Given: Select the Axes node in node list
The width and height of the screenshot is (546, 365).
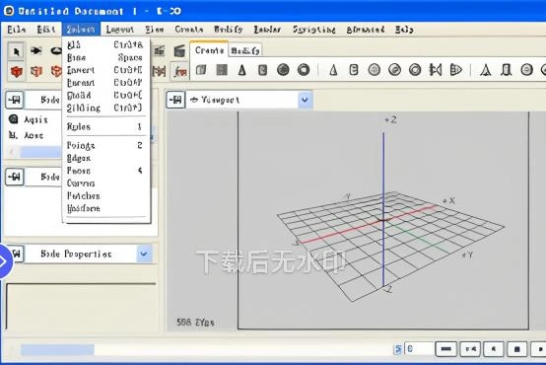Looking at the screenshot, I should pyautogui.click(x=34, y=135).
